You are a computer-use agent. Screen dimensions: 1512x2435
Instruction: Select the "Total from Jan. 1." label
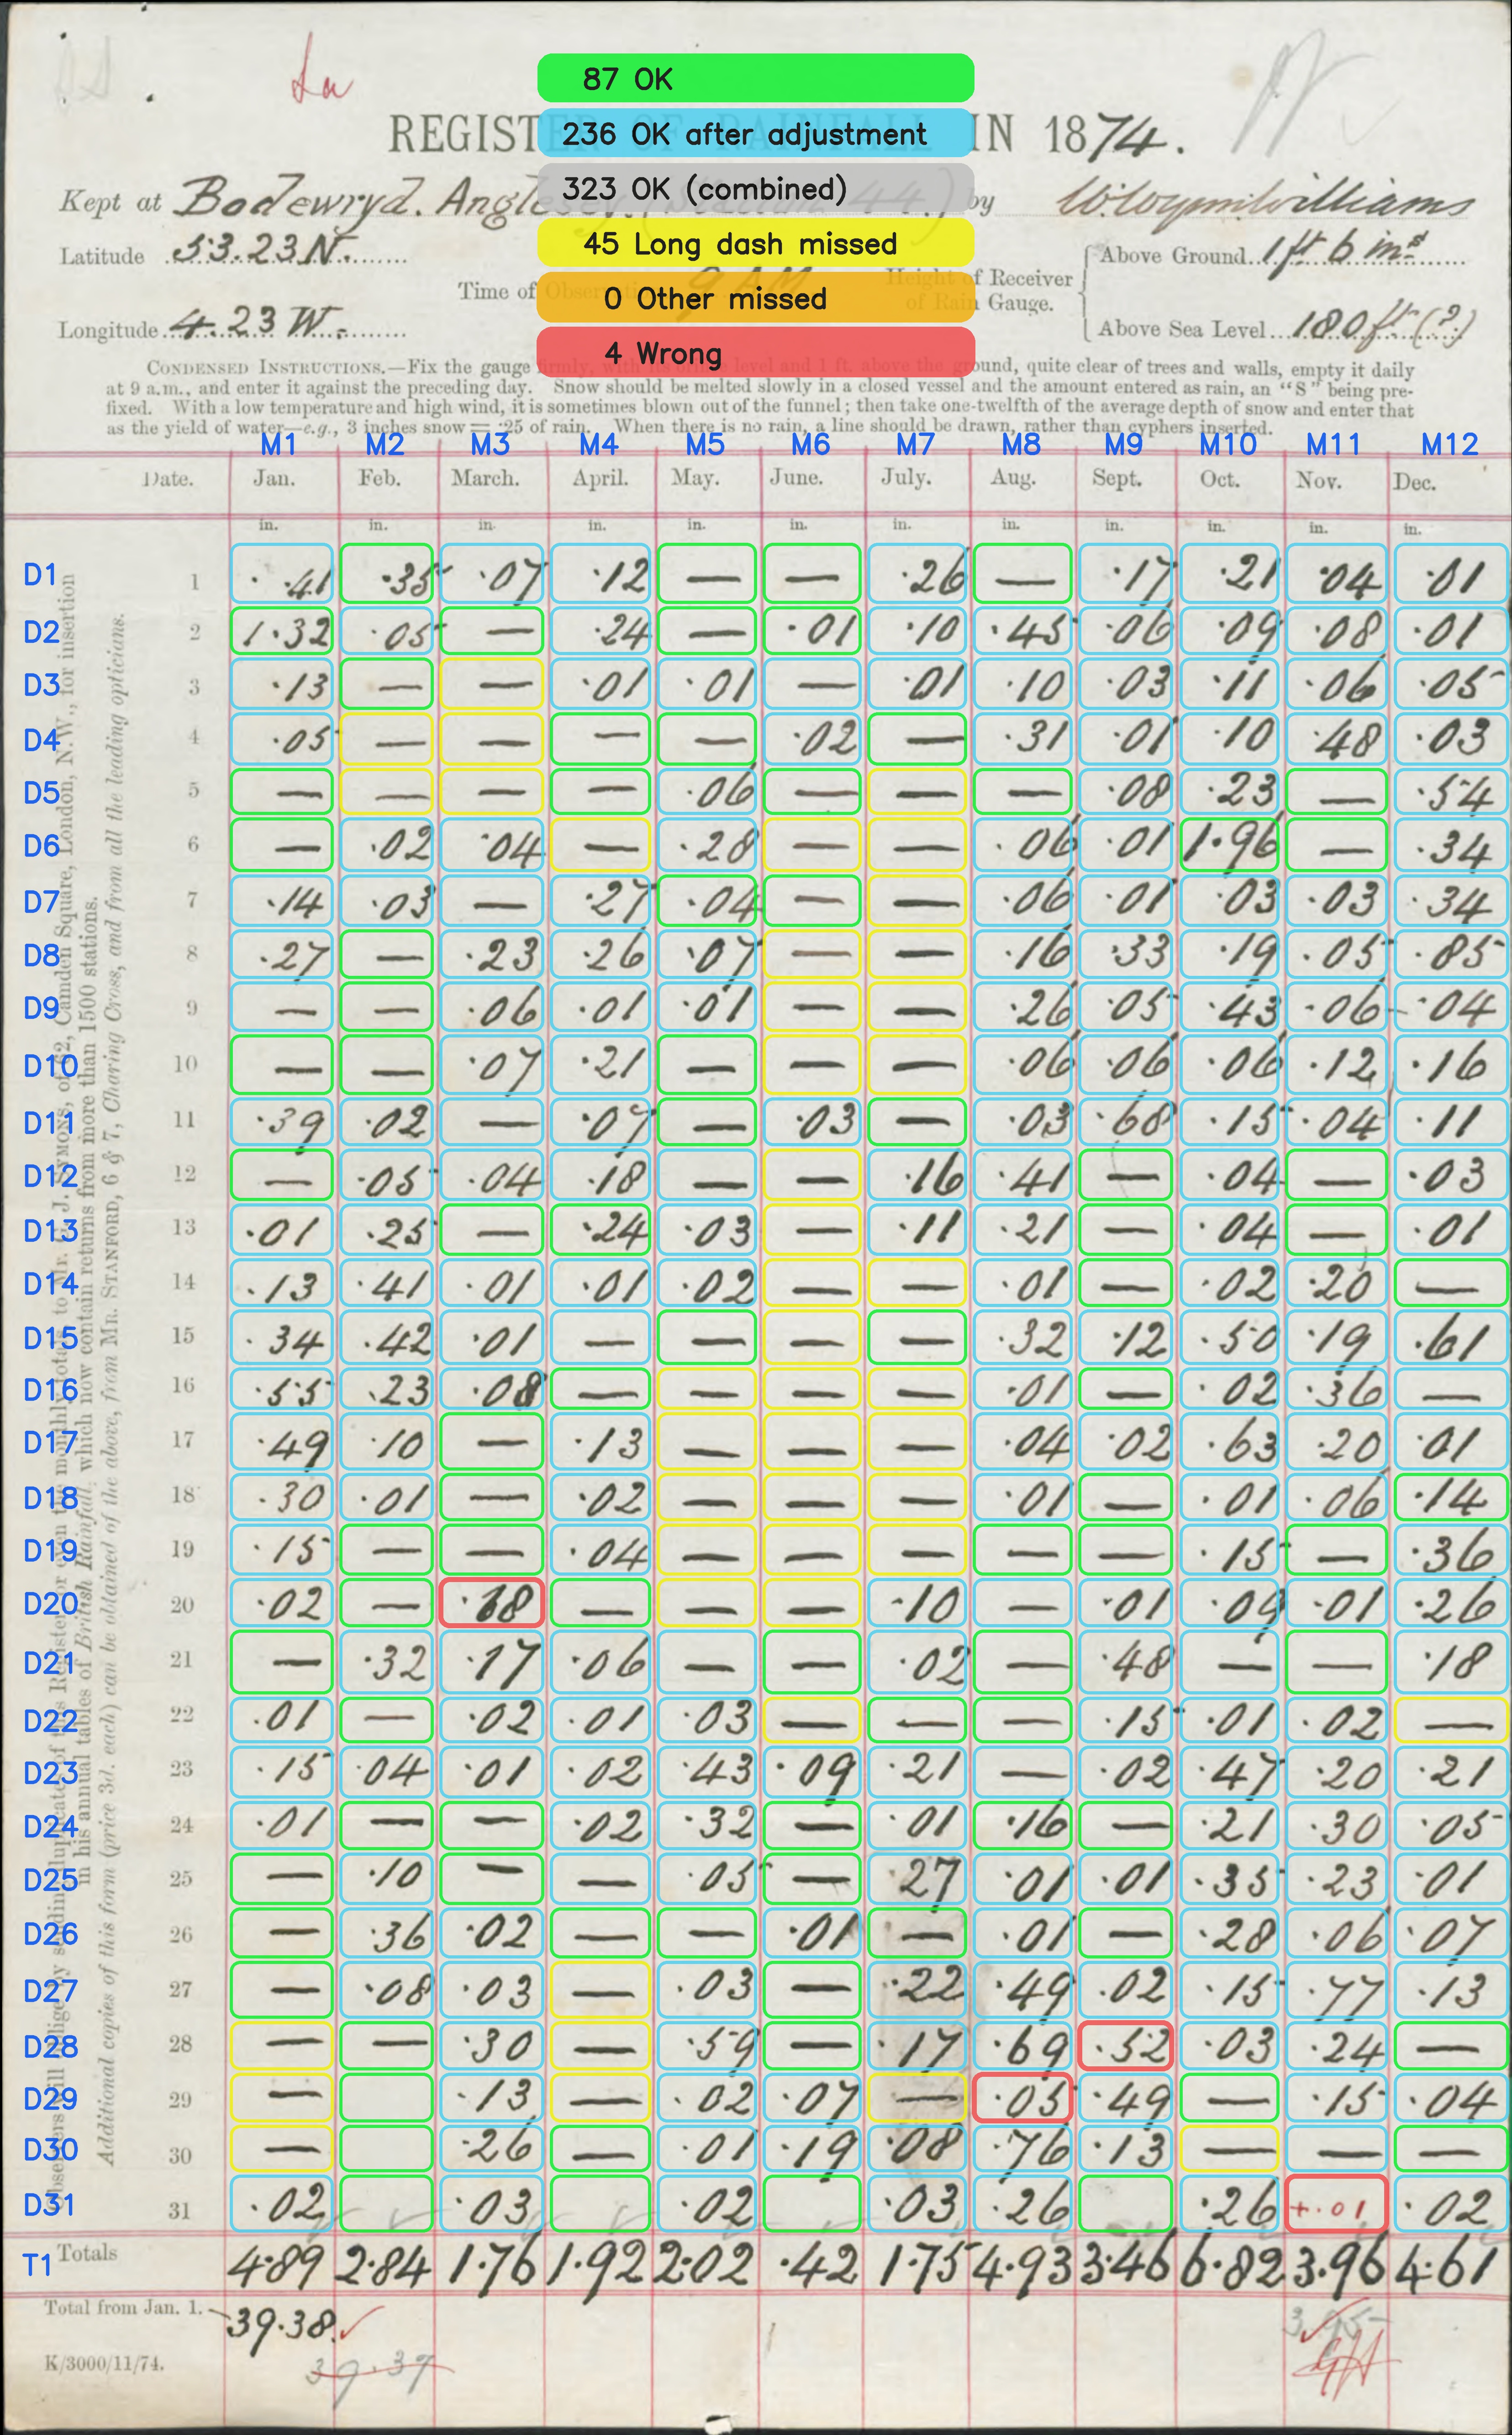tap(124, 2309)
